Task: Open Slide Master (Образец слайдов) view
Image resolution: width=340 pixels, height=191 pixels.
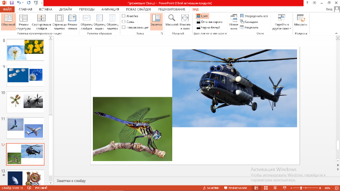Action: click(86, 21)
